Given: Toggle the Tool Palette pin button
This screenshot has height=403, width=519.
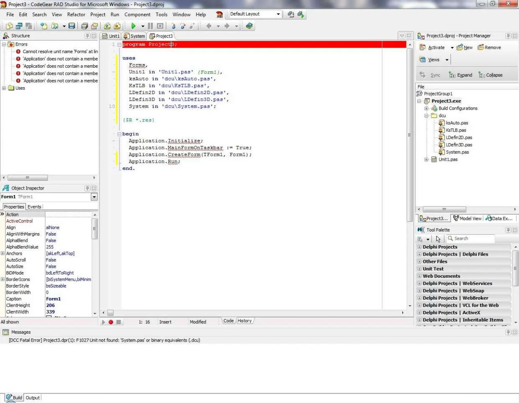Looking at the screenshot, I should tap(508, 230).
